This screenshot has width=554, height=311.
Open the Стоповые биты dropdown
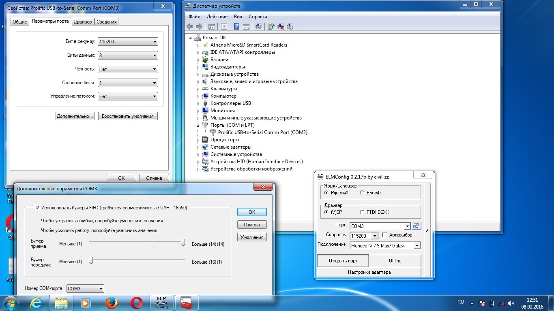point(128,83)
